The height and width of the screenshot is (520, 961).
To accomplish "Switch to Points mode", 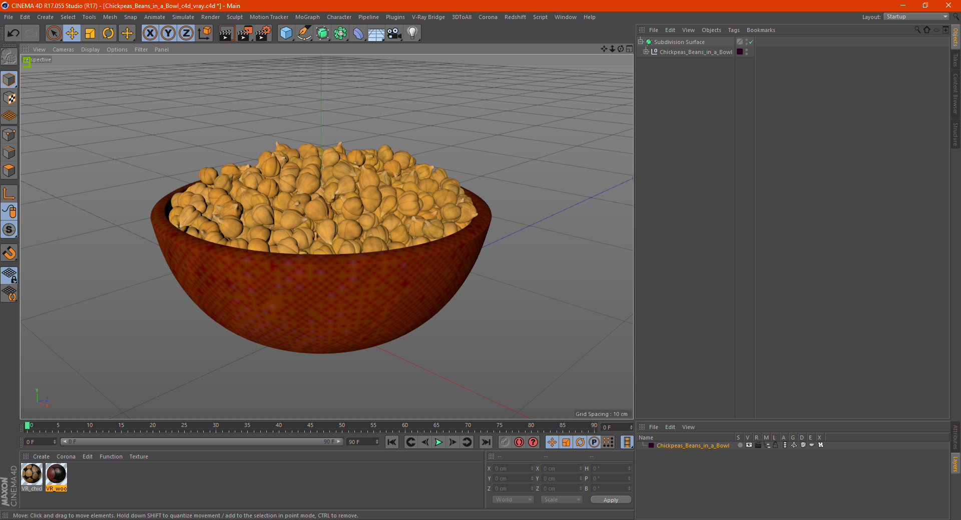I will 9,134.
